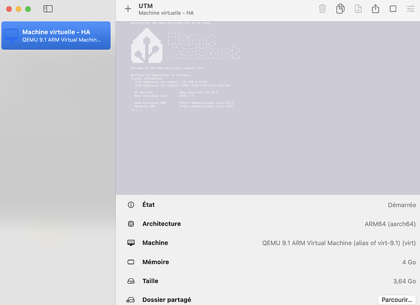Click the Architecture chip icon

coord(130,224)
